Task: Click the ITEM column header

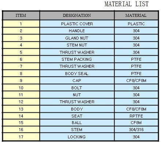Action: point(21,15)
